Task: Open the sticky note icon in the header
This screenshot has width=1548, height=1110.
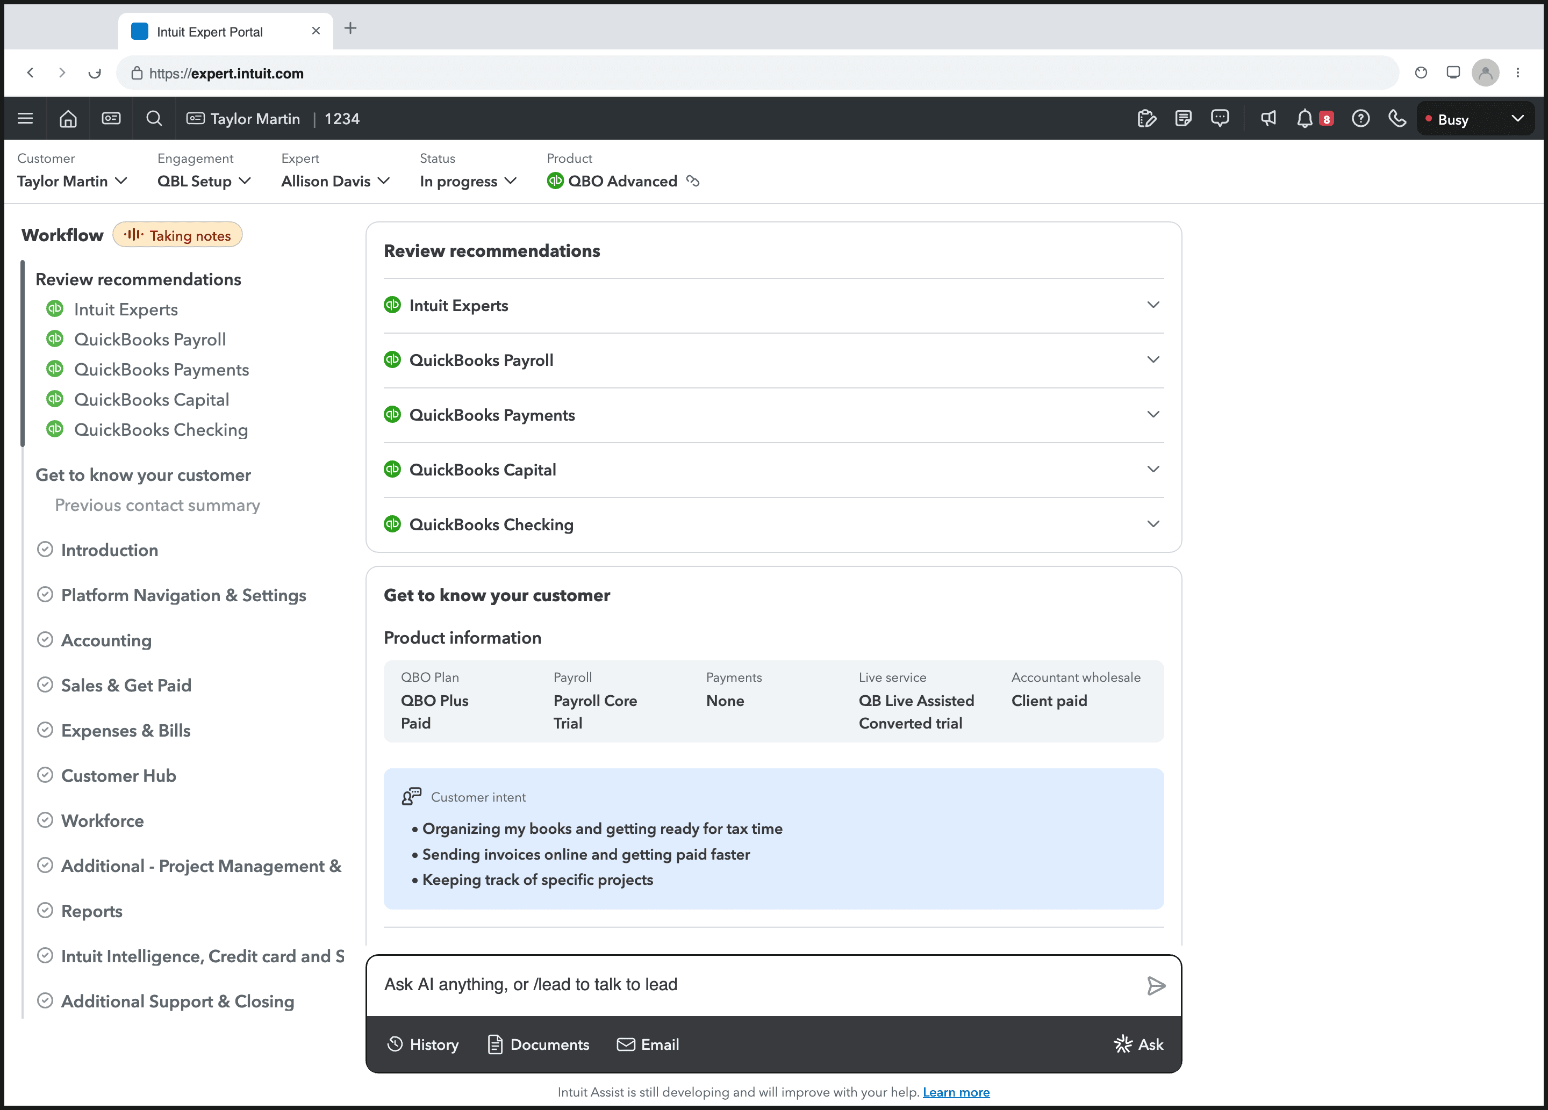Action: click(1184, 119)
